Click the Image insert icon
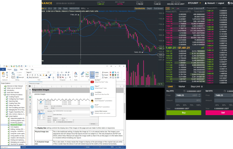Image resolution: width=233 pixels, height=149 pixels. [87, 74]
